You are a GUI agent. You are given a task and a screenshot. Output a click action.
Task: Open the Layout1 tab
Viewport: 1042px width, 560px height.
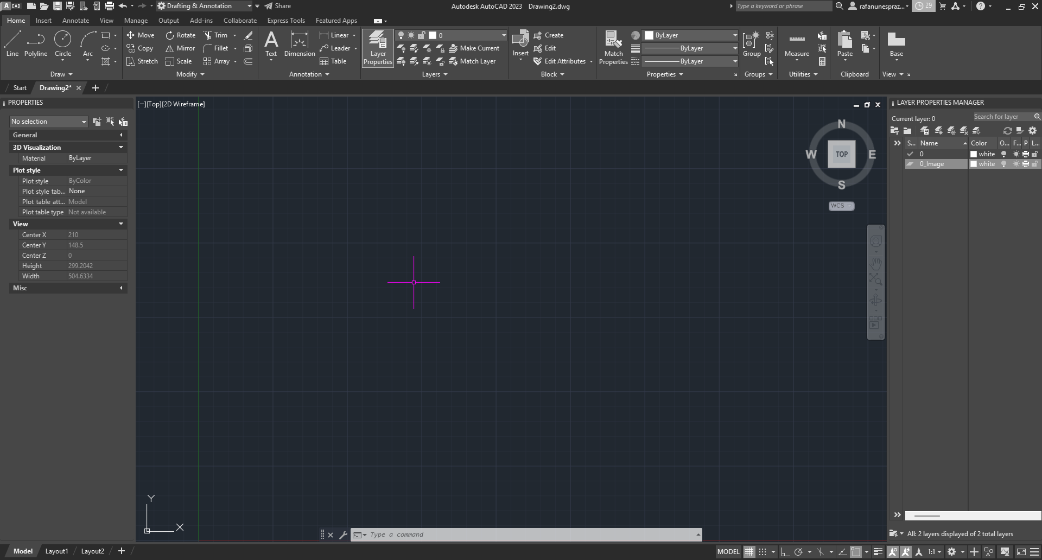[x=56, y=551]
